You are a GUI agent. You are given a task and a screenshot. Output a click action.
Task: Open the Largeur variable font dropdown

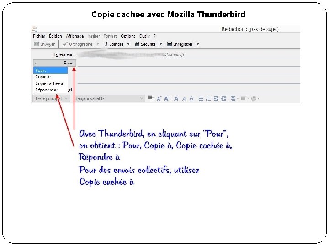pos(109,98)
